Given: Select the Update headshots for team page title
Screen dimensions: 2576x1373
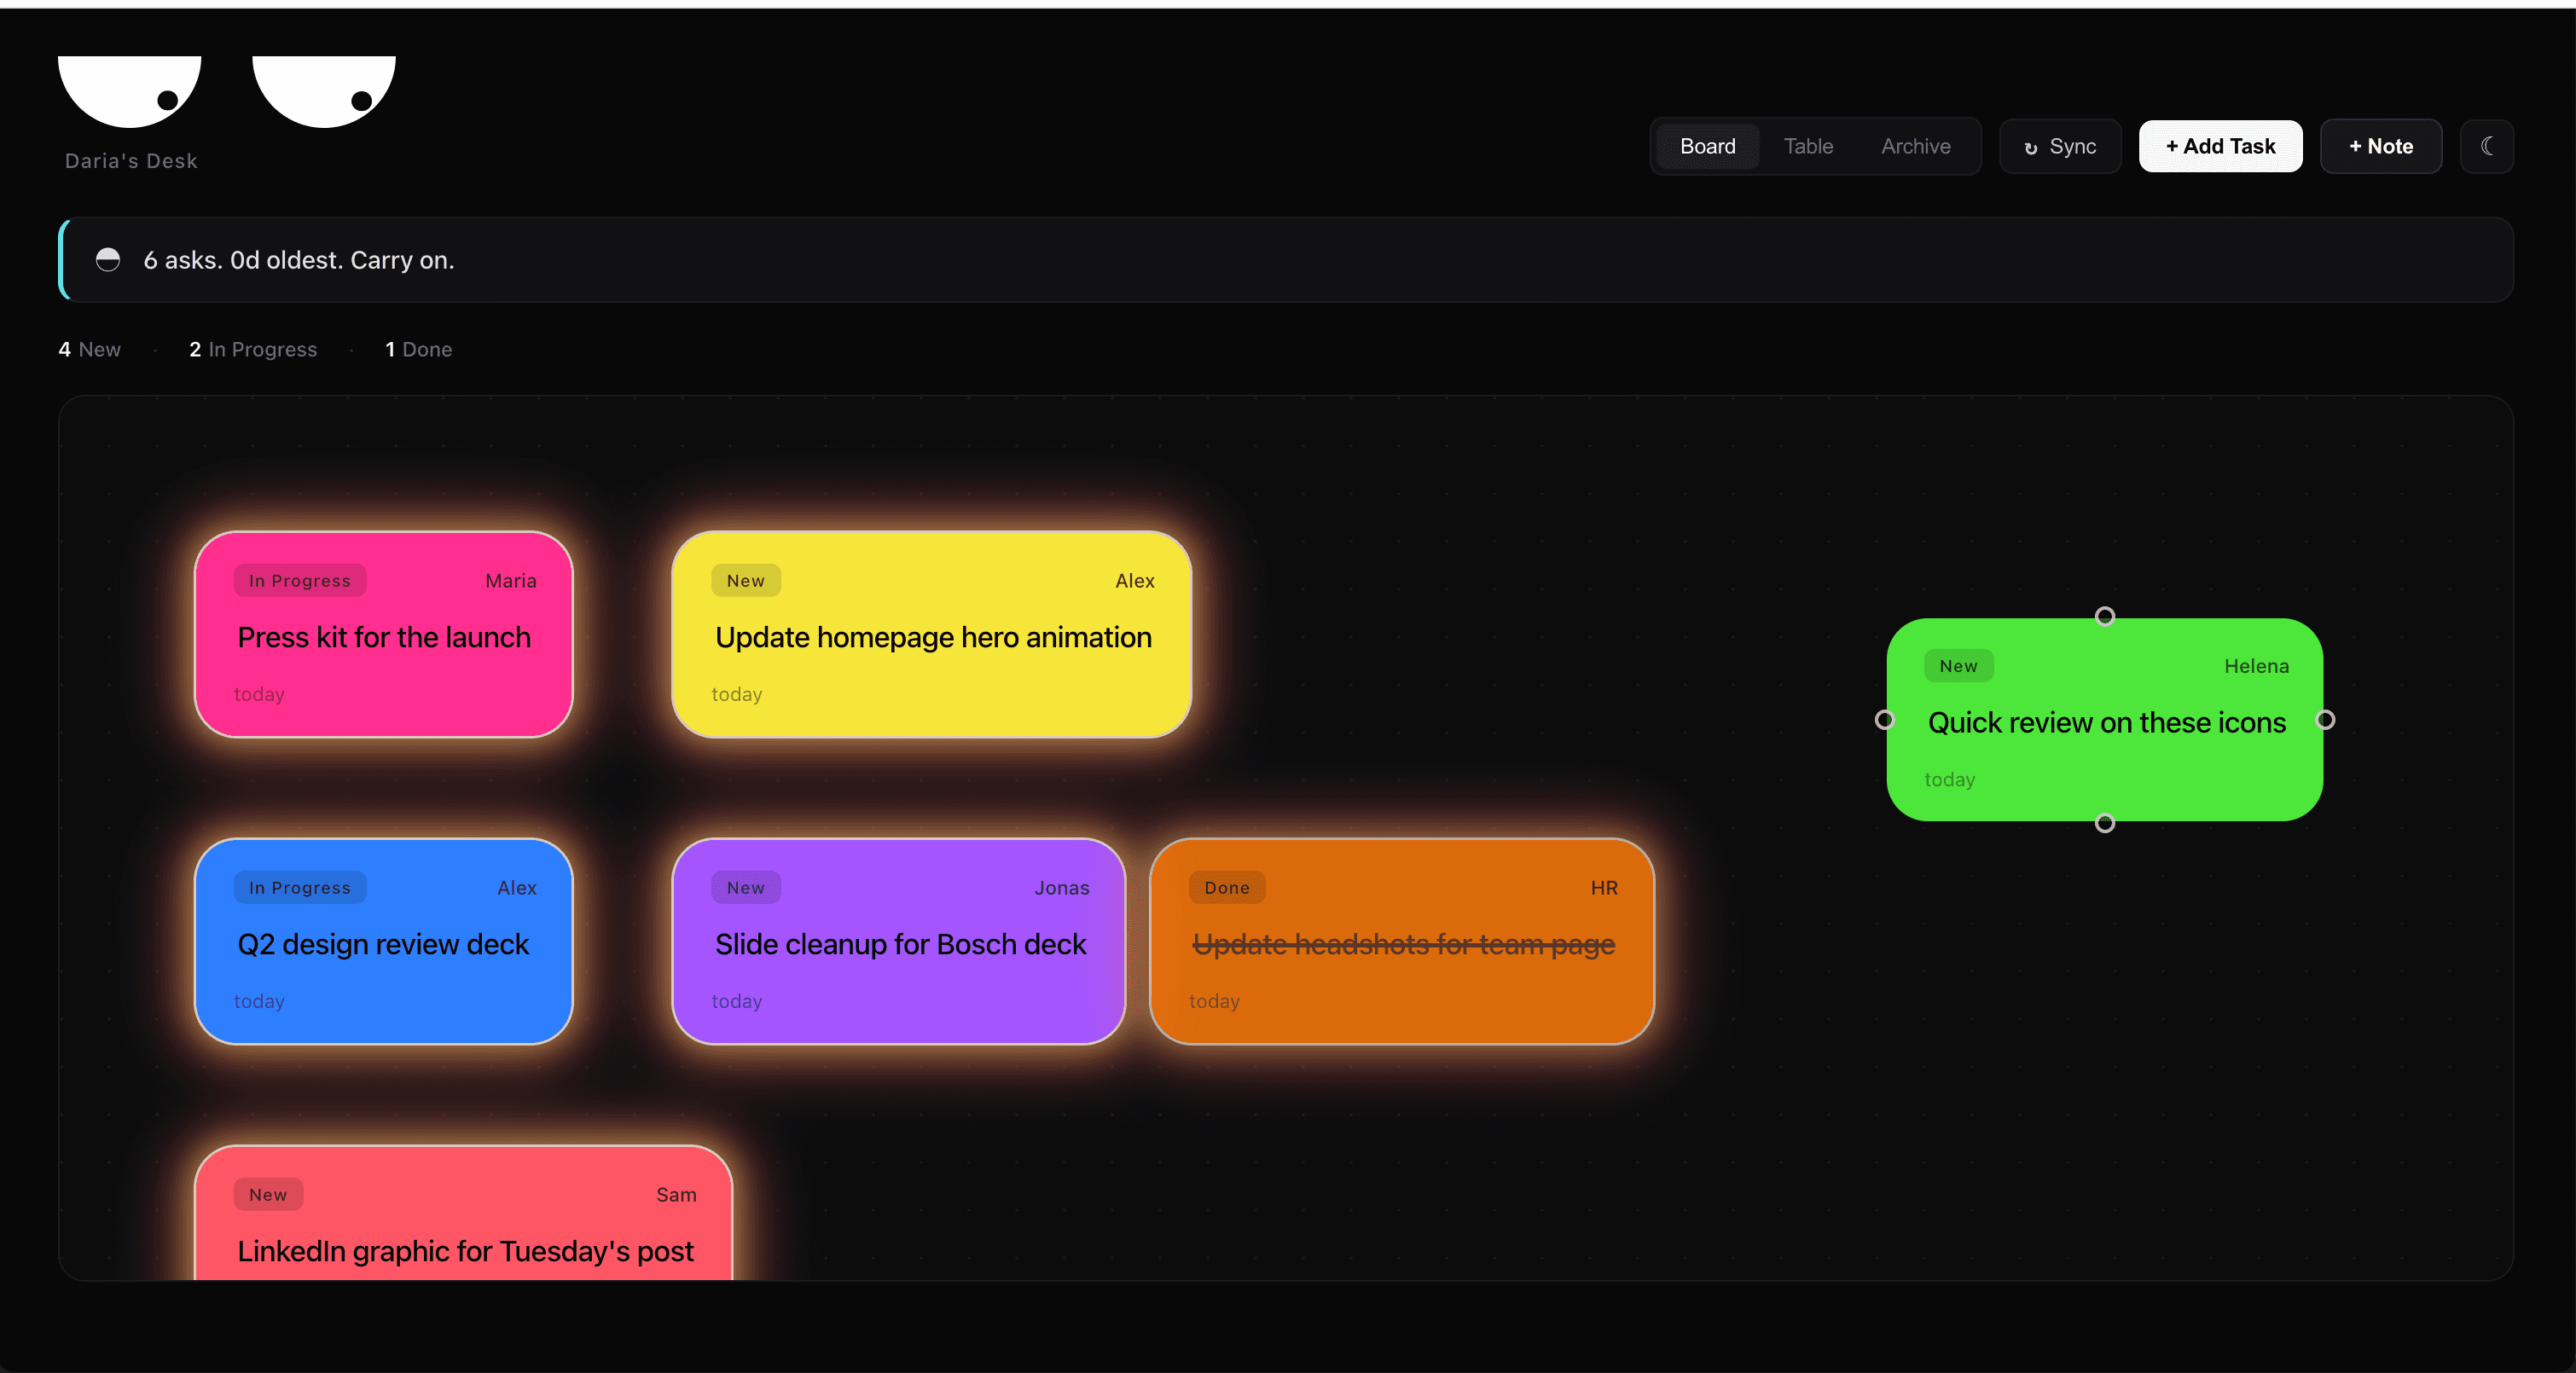Looking at the screenshot, I should pos(1403,944).
